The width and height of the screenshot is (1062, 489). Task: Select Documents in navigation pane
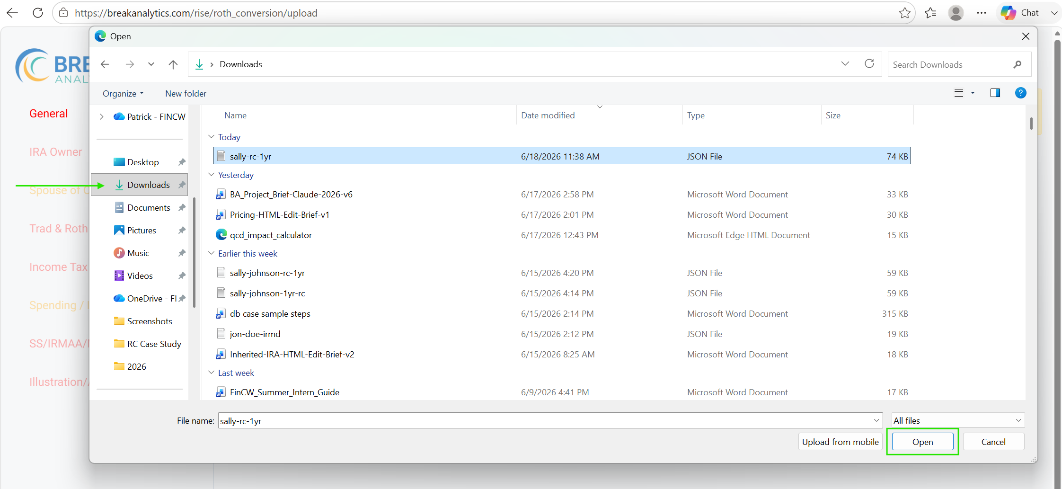[x=149, y=207]
